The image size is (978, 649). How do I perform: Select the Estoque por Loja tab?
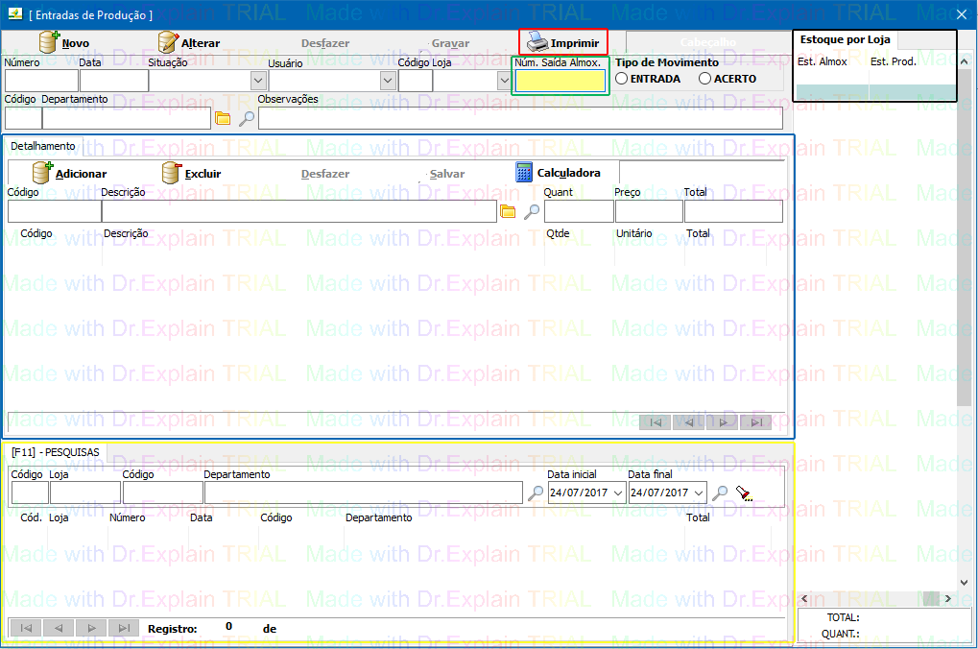pyautogui.click(x=846, y=39)
